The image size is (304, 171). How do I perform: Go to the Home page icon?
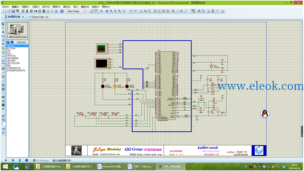pyautogui.click(x=23, y=11)
